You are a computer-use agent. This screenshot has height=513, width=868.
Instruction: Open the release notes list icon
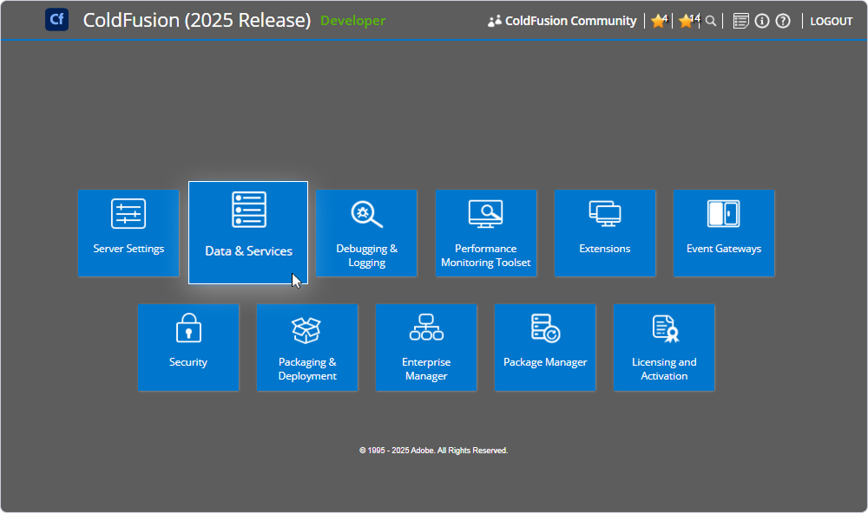(x=740, y=20)
